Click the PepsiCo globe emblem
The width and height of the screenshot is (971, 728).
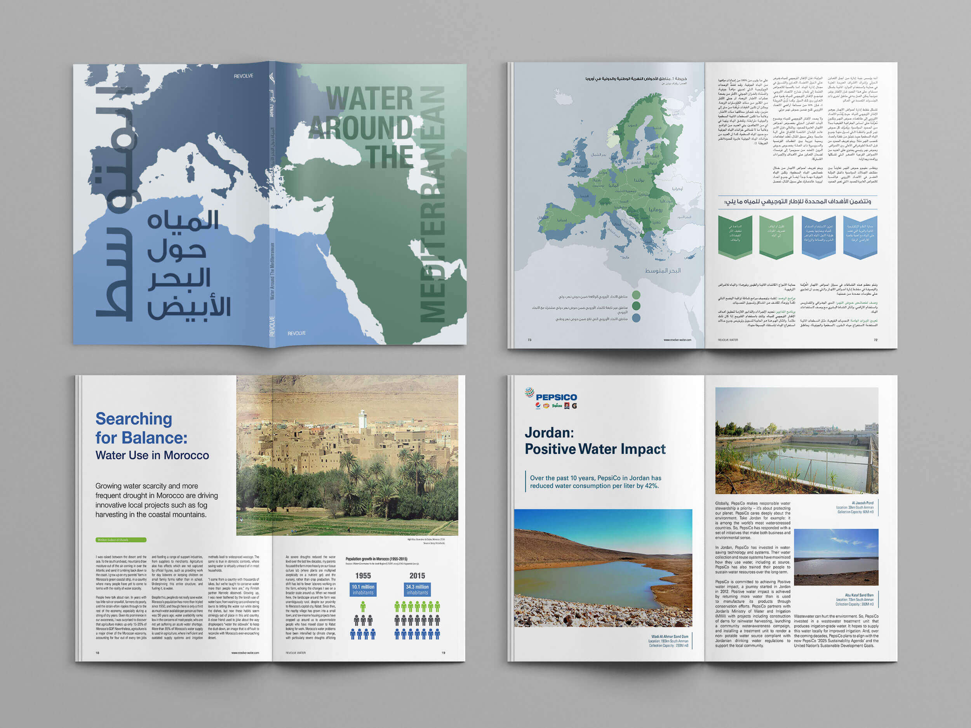tap(529, 392)
